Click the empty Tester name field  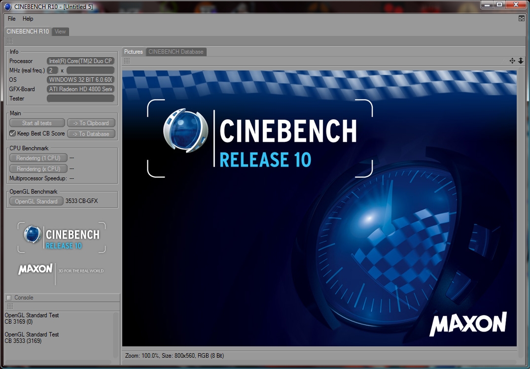[80, 99]
